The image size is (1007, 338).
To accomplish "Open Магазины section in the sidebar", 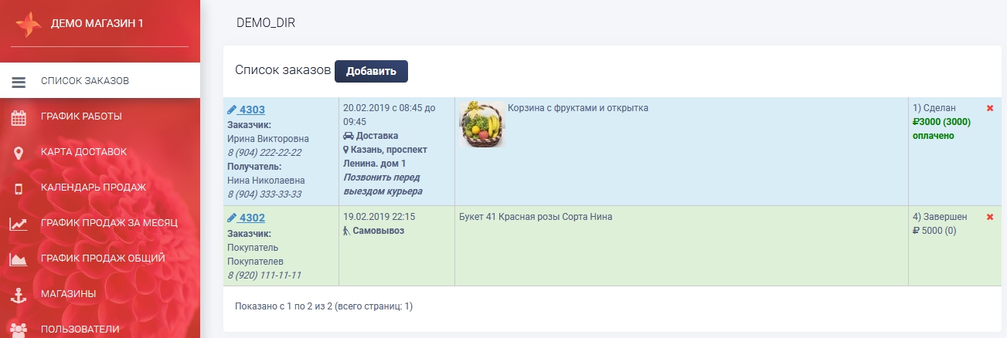I will click(68, 294).
